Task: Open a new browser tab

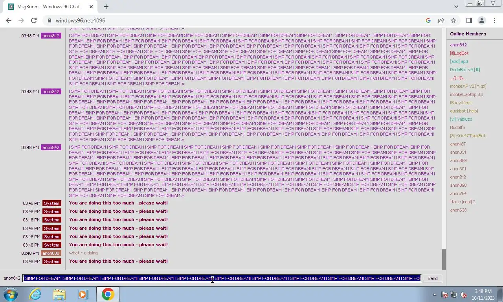Action: coord(106,6)
